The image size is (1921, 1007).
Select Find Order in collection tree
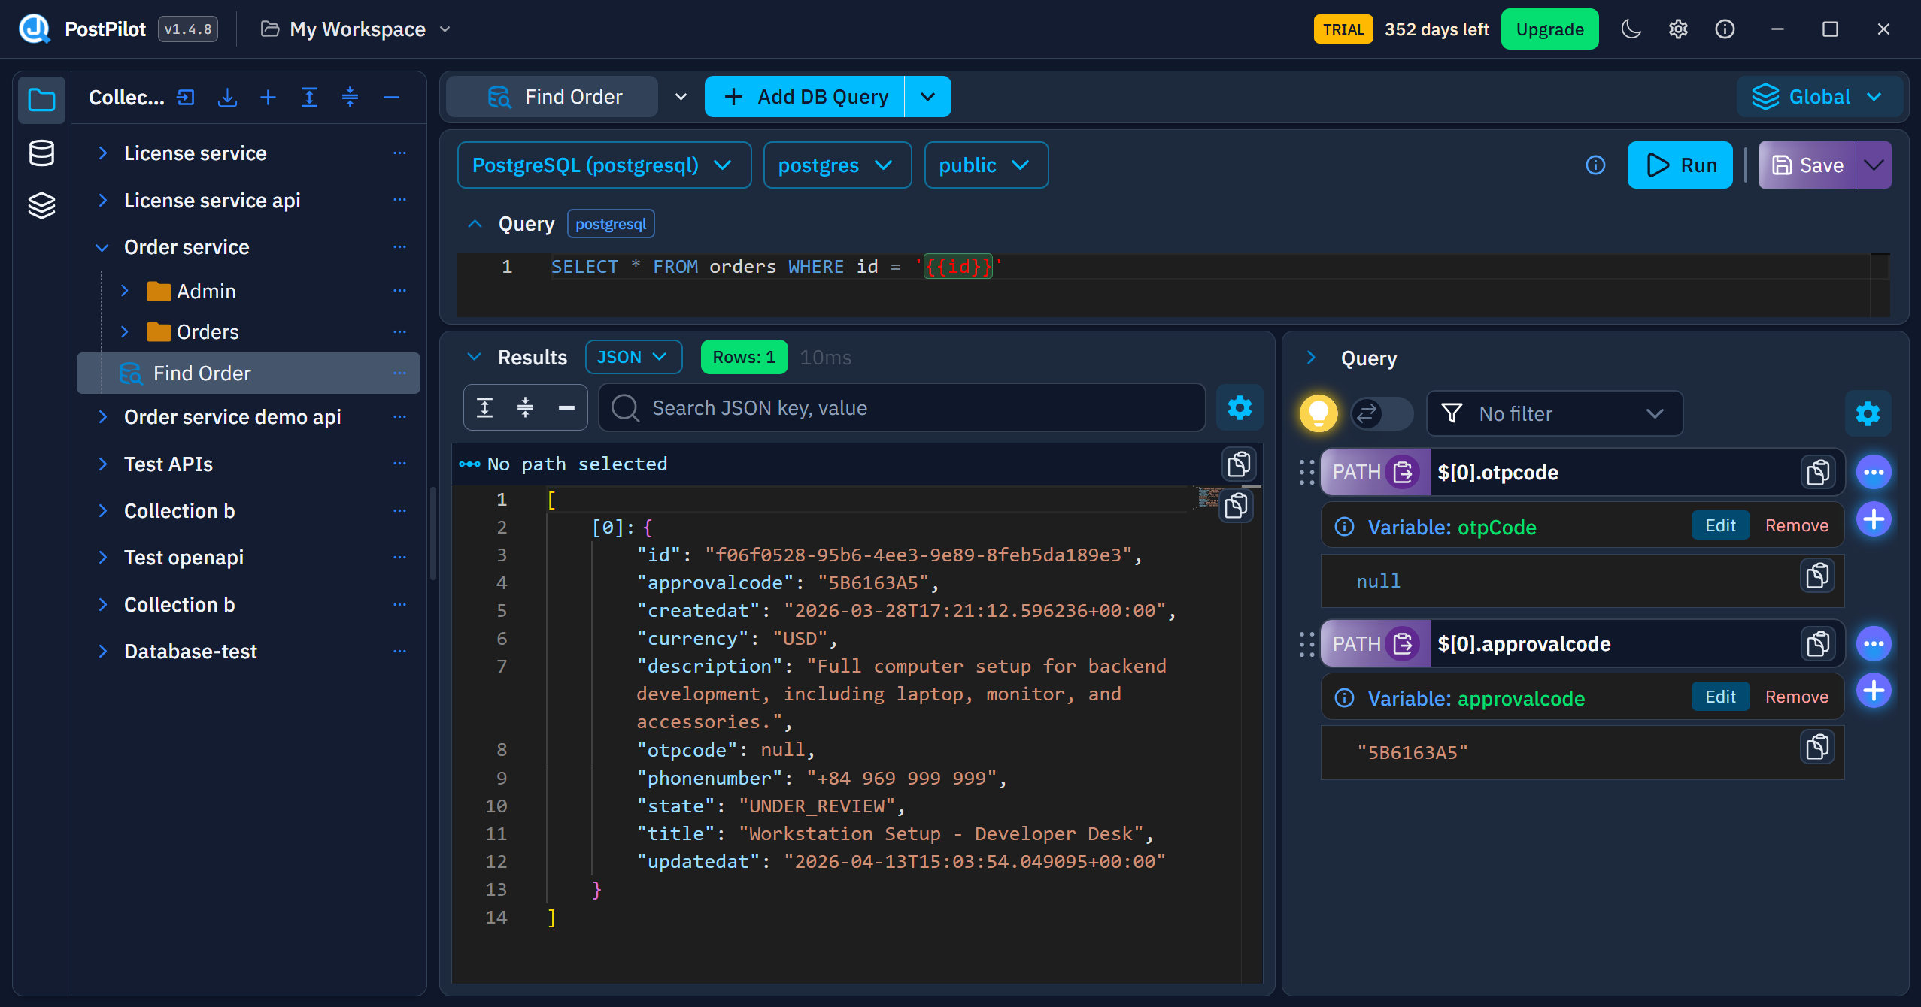[x=248, y=373]
